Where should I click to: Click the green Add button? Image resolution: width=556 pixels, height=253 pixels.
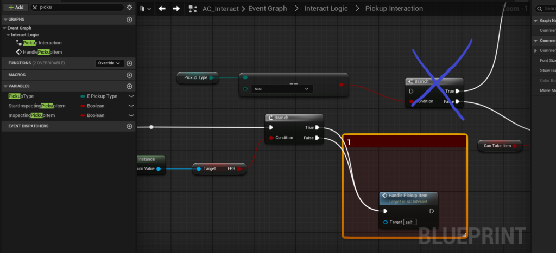[x=15, y=8]
